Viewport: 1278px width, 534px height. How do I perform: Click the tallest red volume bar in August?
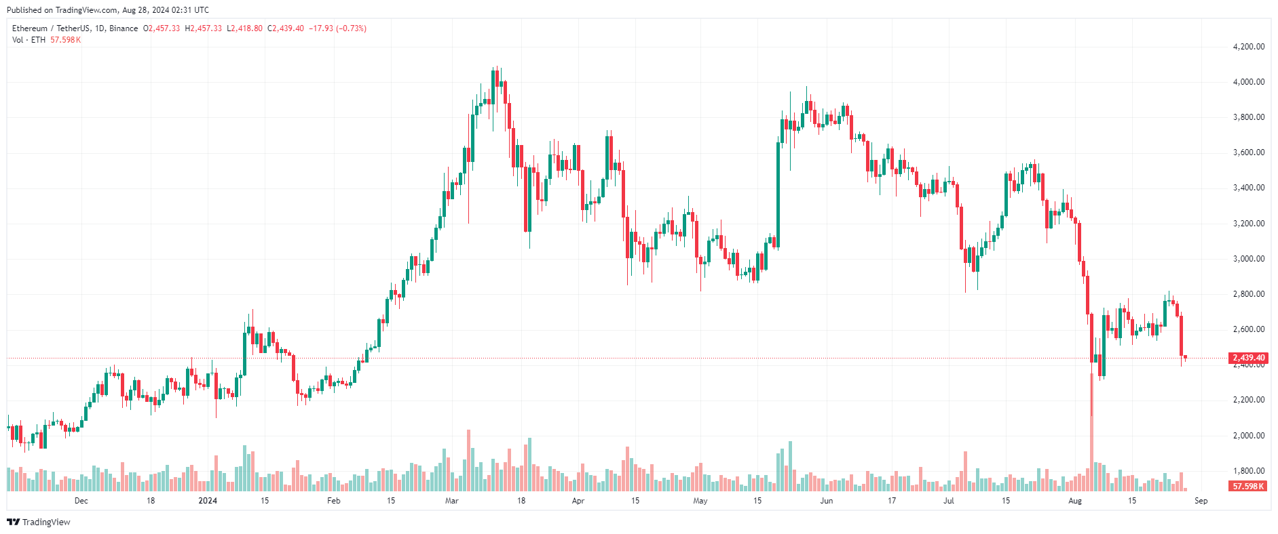(x=1091, y=432)
